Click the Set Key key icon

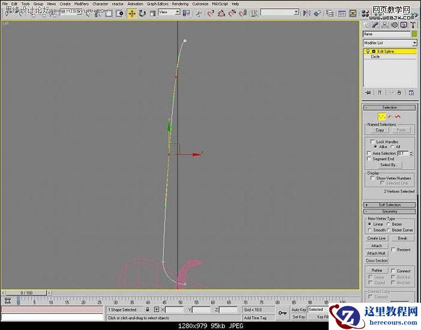(282, 311)
